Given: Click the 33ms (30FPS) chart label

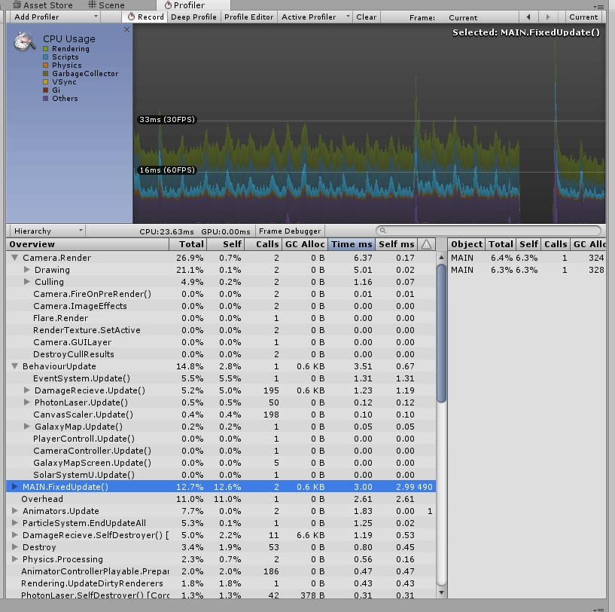Looking at the screenshot, I should (x=166, y=119).
